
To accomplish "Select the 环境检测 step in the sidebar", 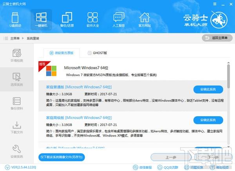I will coord(16,56).
